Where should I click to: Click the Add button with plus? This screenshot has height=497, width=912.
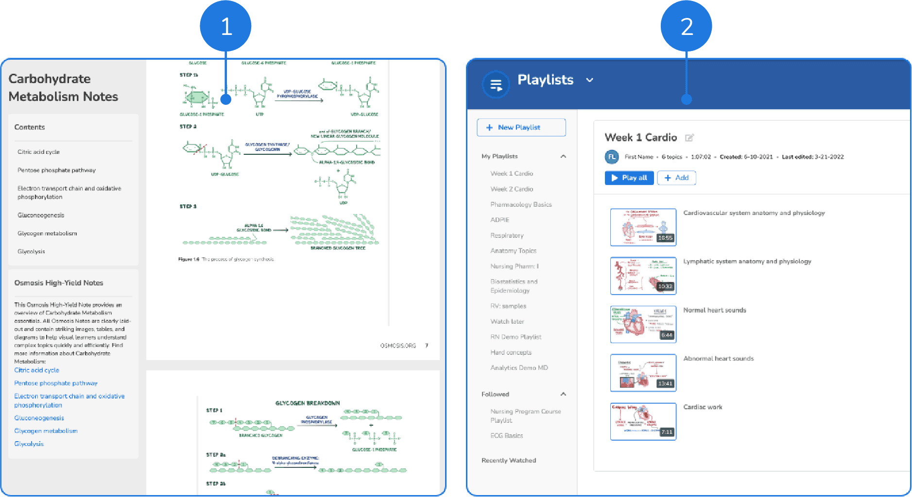pyautogui.click(x=676, y=178)
